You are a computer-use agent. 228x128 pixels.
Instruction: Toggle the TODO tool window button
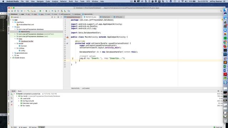(x=14, y=127)
